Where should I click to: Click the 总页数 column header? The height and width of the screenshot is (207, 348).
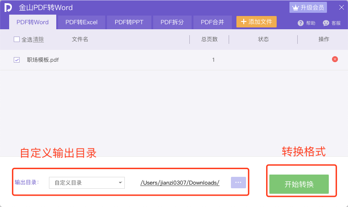[x=209, y=39]
